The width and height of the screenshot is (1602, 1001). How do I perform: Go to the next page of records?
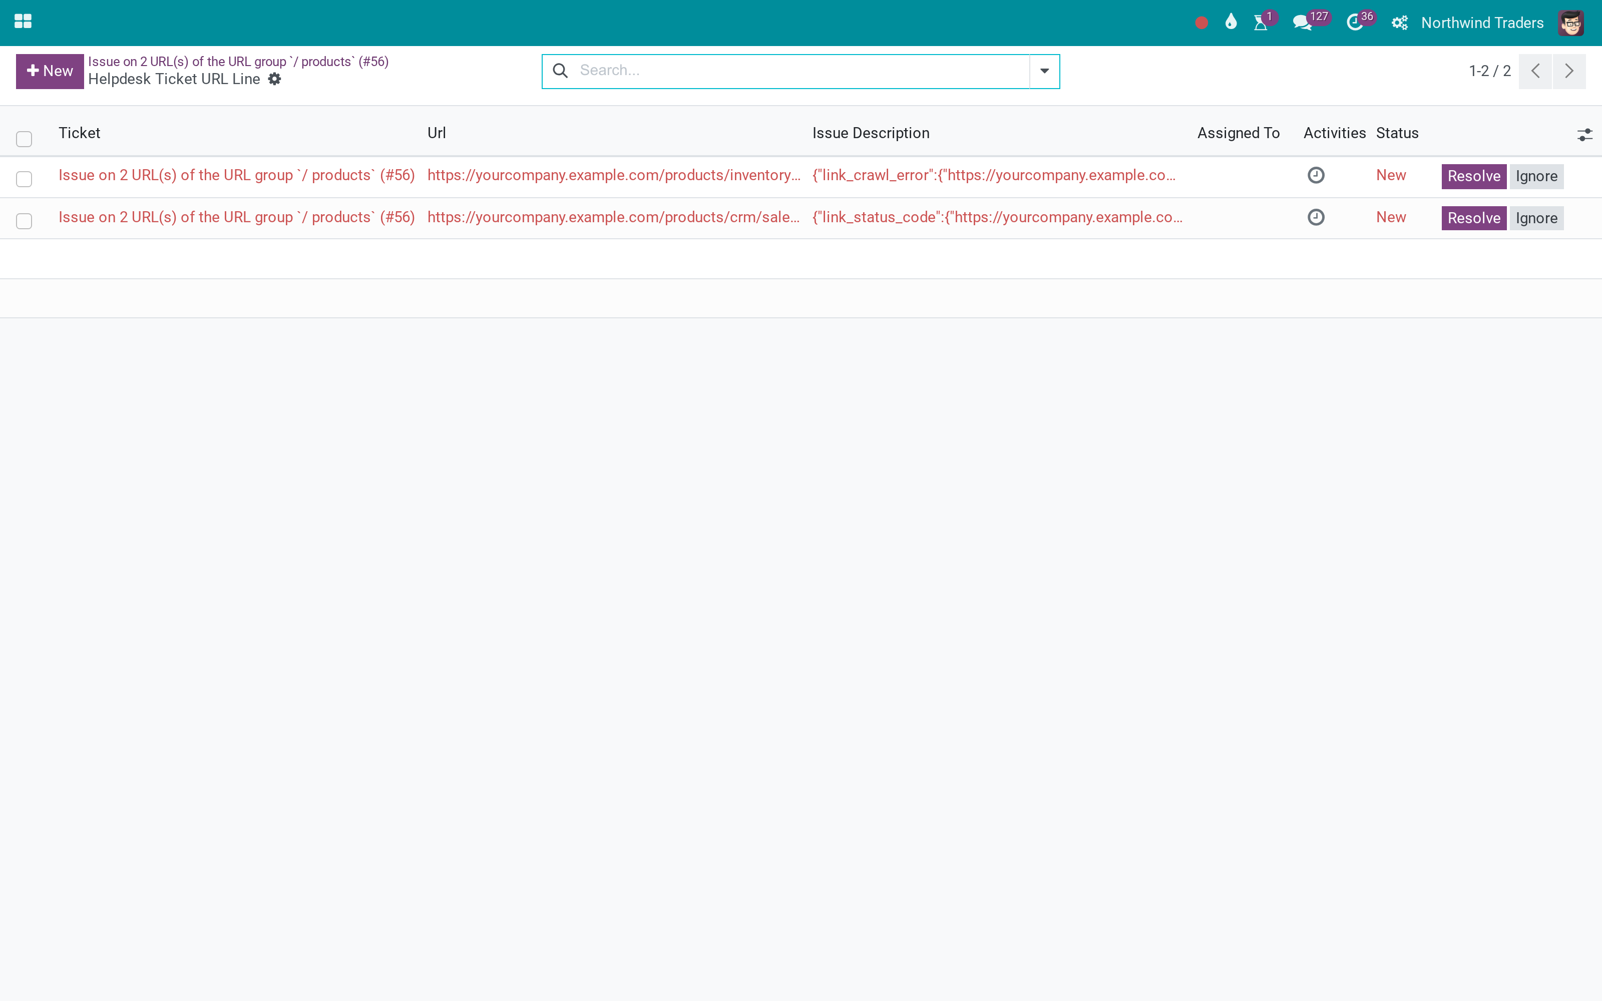coord(1569,72)
